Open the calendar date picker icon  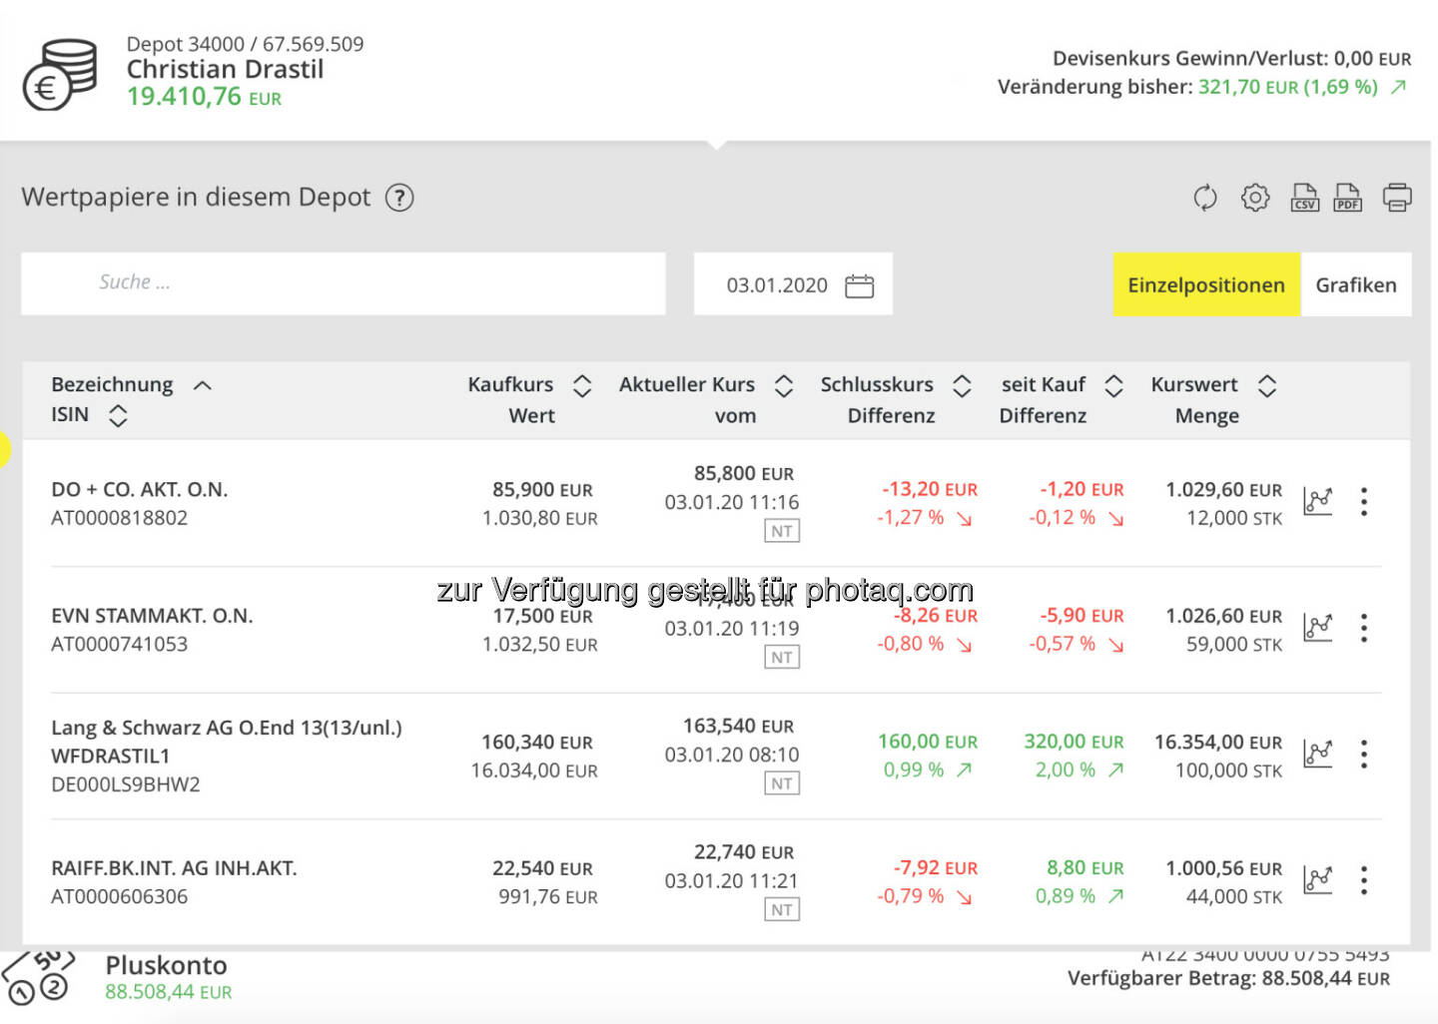click(859, 286)
